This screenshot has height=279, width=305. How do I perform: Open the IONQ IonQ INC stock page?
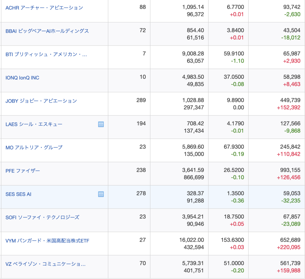point(22,78)
